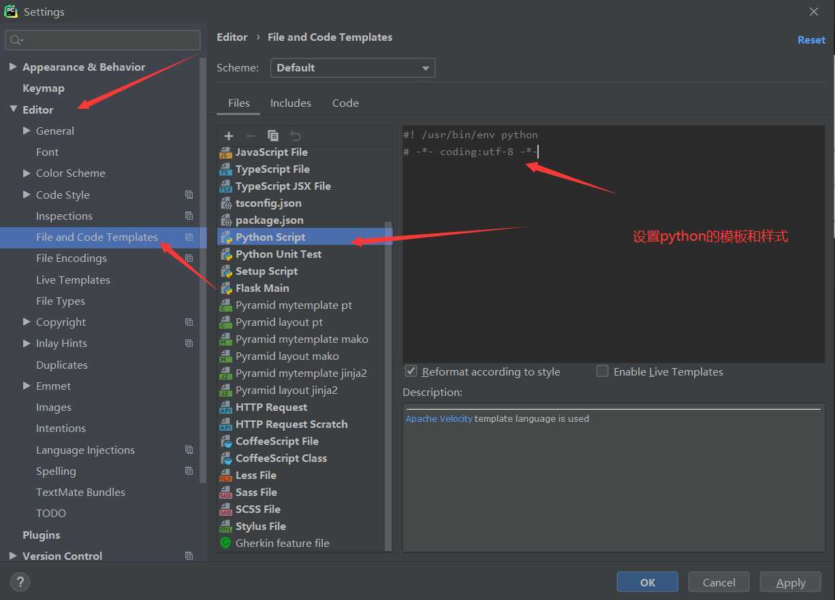Open the File Types settings

point(61,301)
